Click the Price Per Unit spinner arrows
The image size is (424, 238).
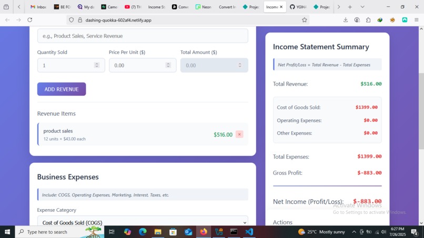coord(168,65)
